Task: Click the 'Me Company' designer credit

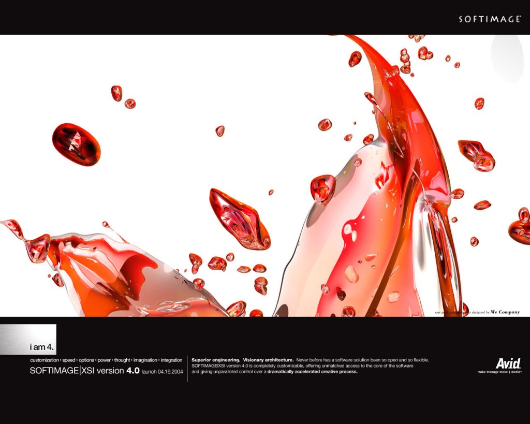Action: pyautogui.click(x=505, y=312)
